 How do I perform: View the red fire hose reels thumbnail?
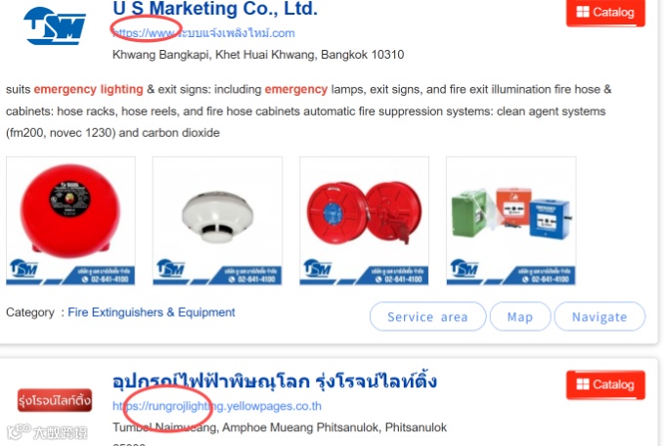(364, 221)
